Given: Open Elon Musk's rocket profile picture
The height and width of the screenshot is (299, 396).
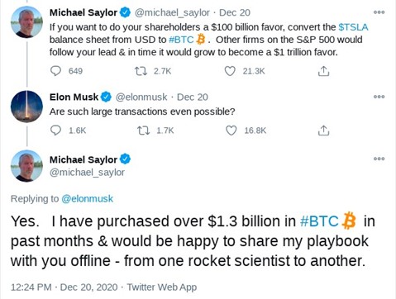Looking at the screenshot, I should [26, 107].
